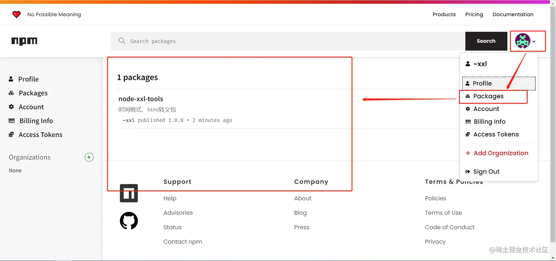Image resolution: width=556 pixels, height=261 pixels.
Task: Open the sidebar Account link
Action: [x=31, y=107]
